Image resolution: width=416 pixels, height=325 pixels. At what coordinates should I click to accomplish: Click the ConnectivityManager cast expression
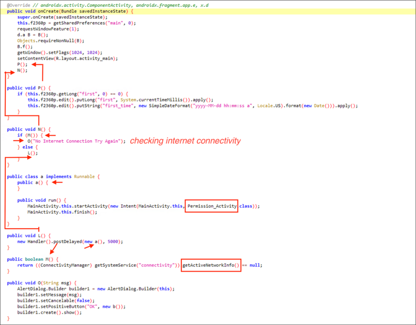[x=65, y=265]
